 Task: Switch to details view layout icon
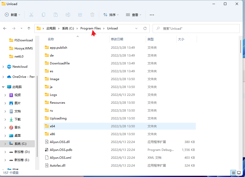point(233,173)
